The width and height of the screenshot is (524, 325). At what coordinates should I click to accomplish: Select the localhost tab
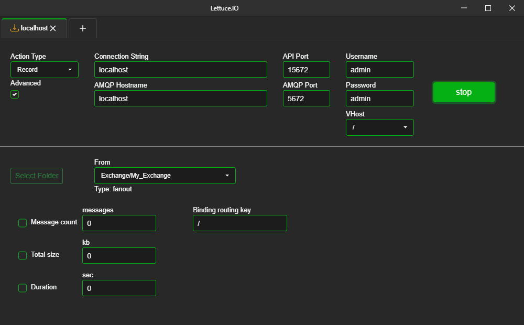pos(34,28)
